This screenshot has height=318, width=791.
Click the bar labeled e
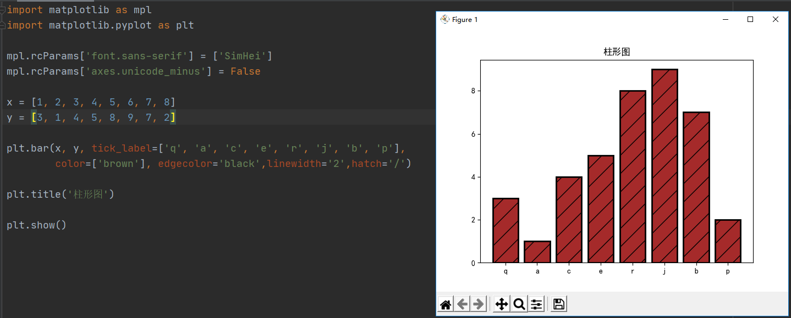[x=601, y=209]
